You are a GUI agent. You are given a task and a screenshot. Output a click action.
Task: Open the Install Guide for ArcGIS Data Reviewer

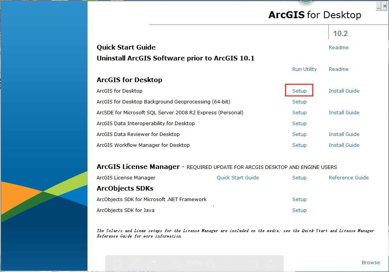[x=344, y=134]
